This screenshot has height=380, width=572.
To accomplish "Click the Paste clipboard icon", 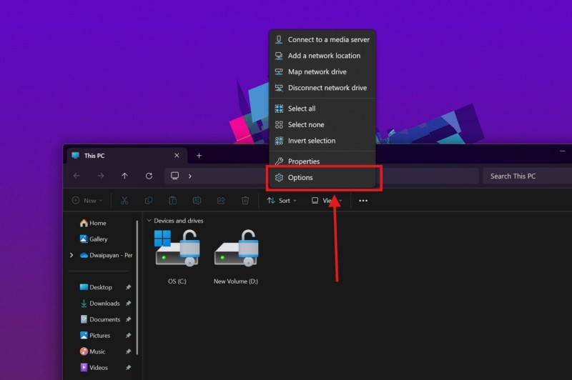I will pos(173,201).
